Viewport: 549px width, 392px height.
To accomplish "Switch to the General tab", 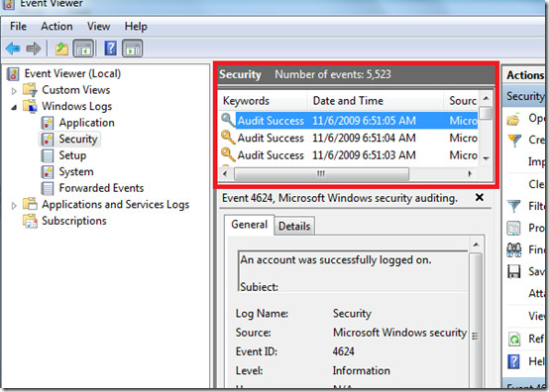I will 250,224.
